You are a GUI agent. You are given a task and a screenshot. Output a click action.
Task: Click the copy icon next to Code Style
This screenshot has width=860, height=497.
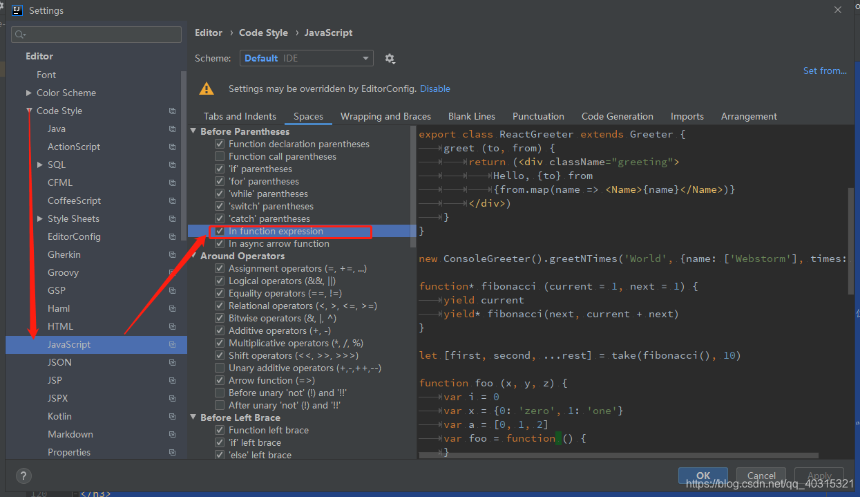tap(172, 111)
